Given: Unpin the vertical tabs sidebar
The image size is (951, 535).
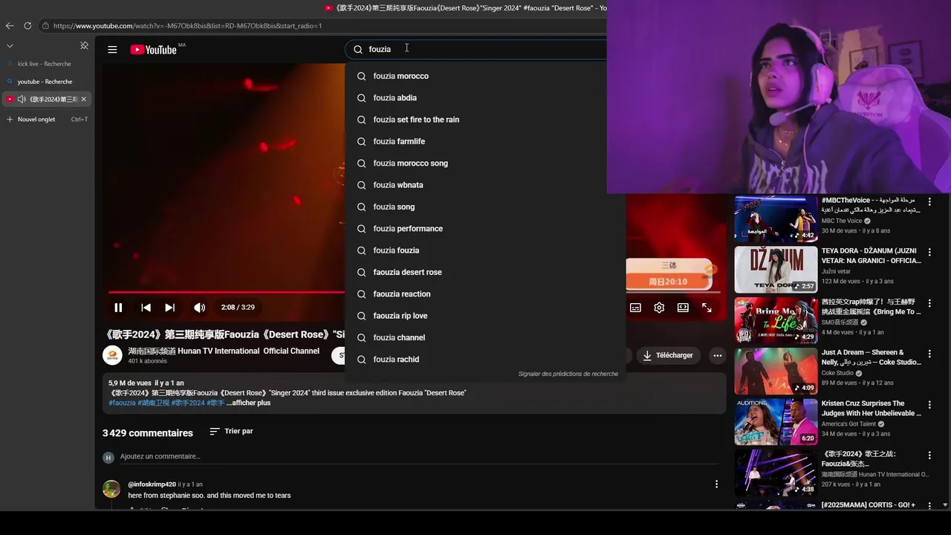Looking at the screenshot, I should [x=84, y=45].
